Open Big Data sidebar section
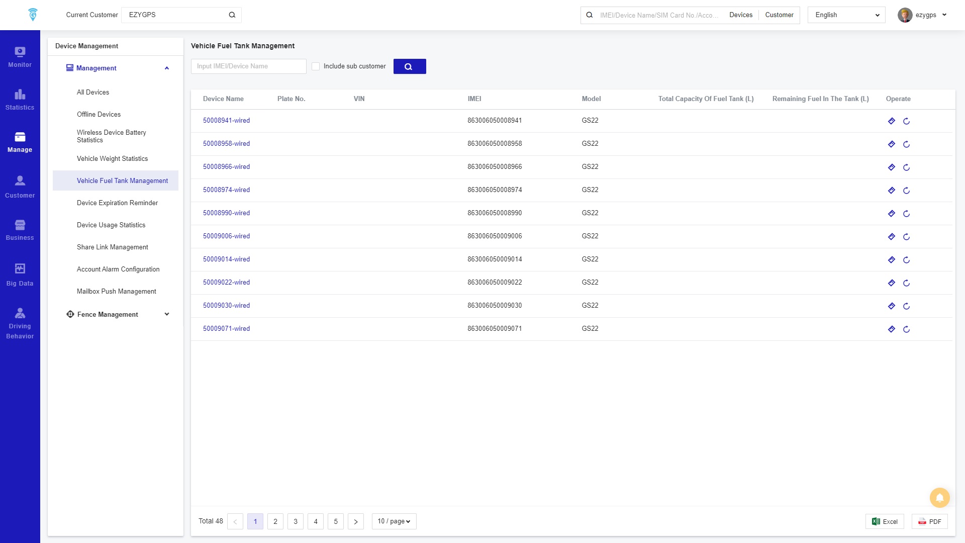The height and width of the screenshot is (543, 965). click(x=20, y=275)
